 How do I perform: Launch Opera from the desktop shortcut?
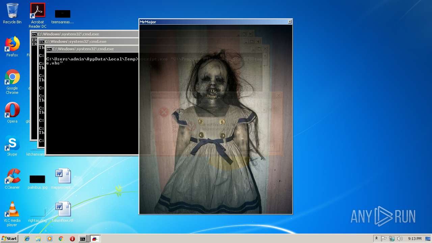(12, 113)
